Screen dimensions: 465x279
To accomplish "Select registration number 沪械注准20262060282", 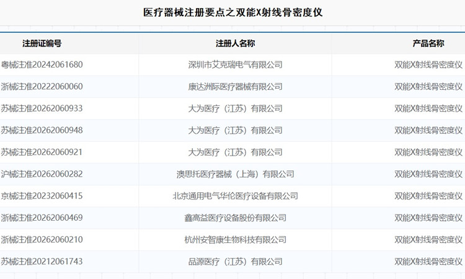I will [42, 174].
